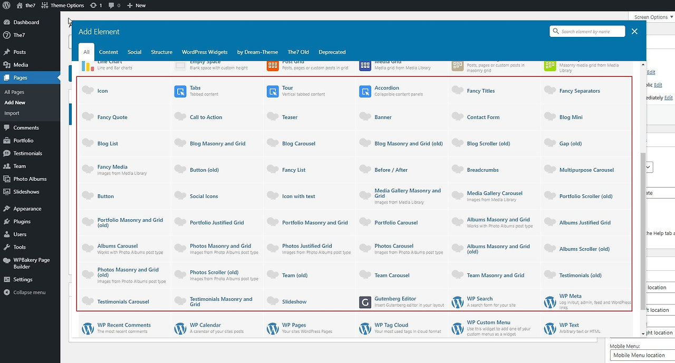The height and width of the screenshot is (363, 675).
Task: Open the New content menu in admin bar
Action: click(x=136, y=5)
